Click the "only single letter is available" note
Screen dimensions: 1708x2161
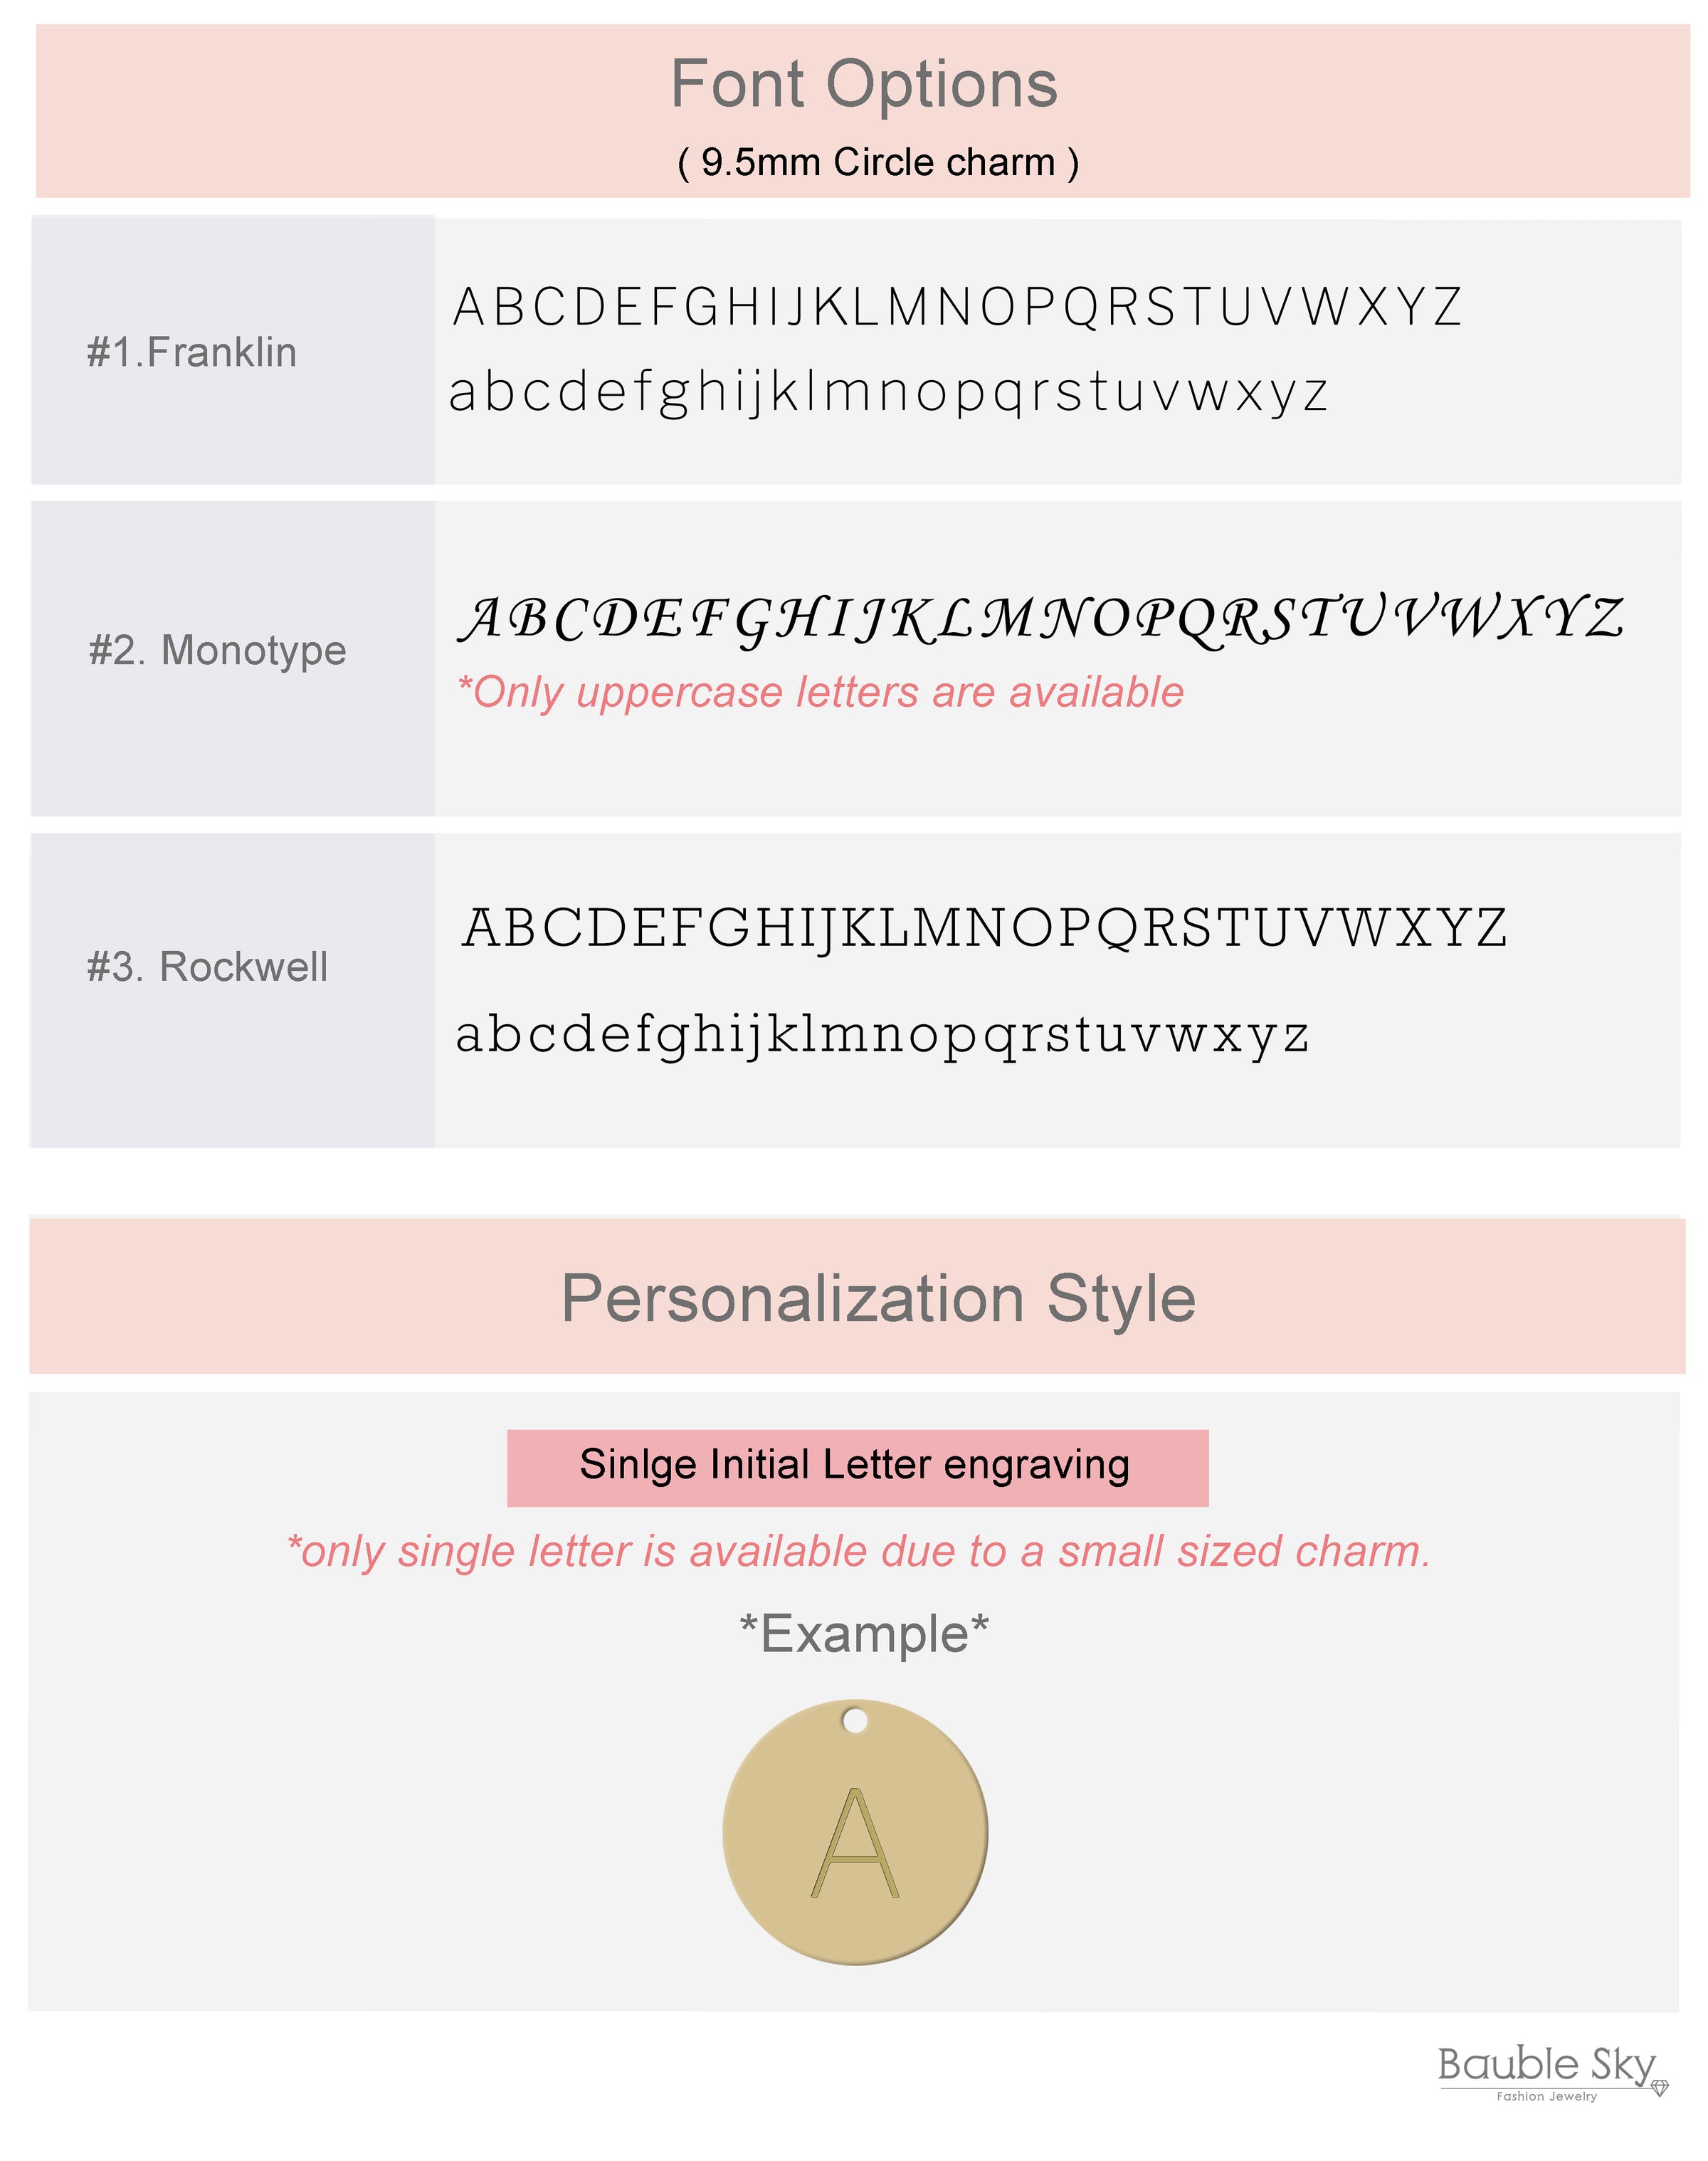[x=858, y=1552]
